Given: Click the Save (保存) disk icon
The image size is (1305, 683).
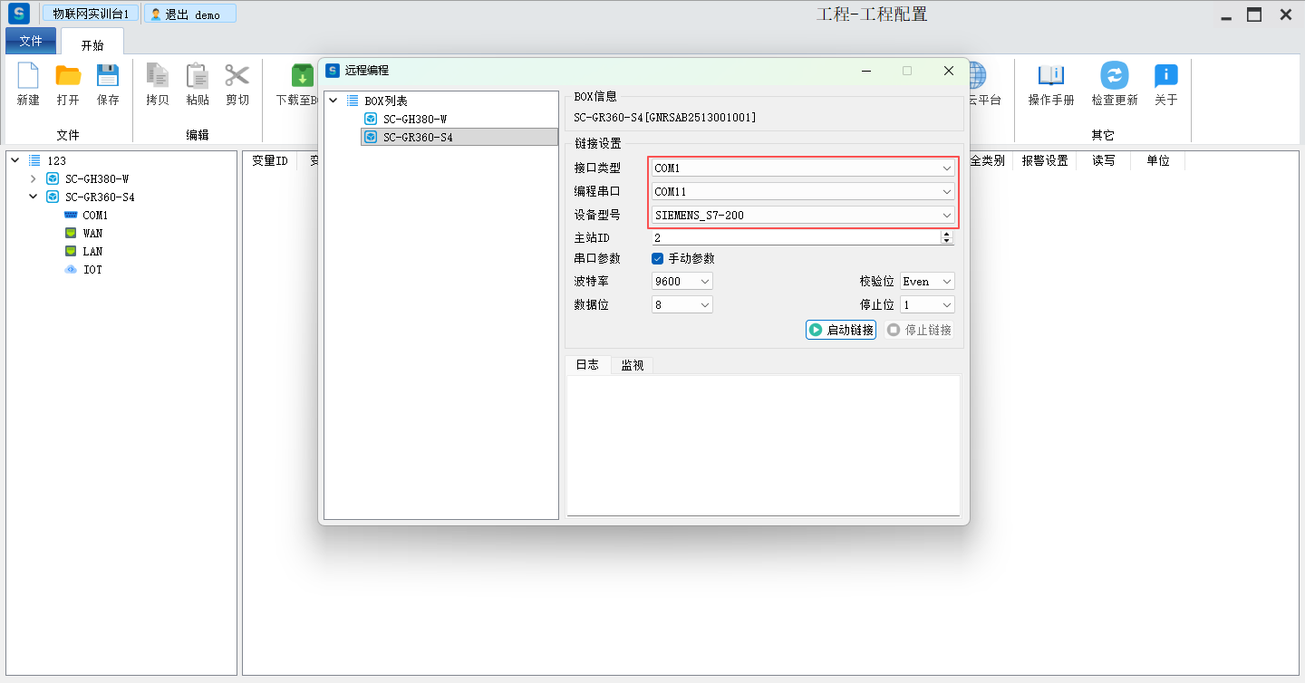Looking at the screenshot, I should (x=108, y=76).
